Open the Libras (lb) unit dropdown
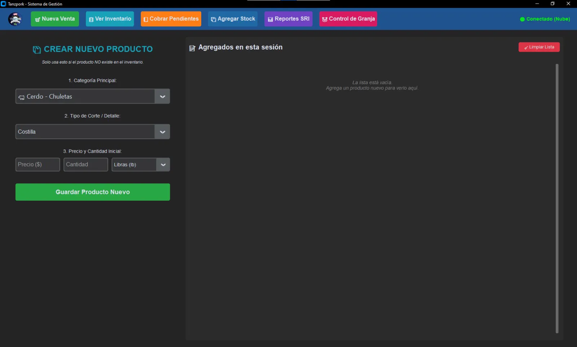The image size is (577, 347). [141, 165]
